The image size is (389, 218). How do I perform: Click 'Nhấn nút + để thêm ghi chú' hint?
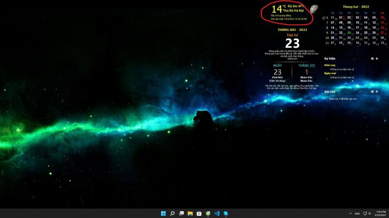point(343,99)
